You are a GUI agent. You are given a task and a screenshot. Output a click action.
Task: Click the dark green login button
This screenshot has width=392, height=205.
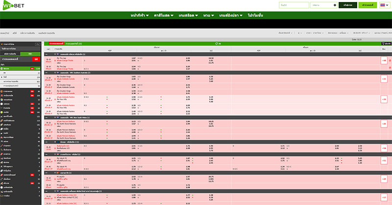(348, 5)
